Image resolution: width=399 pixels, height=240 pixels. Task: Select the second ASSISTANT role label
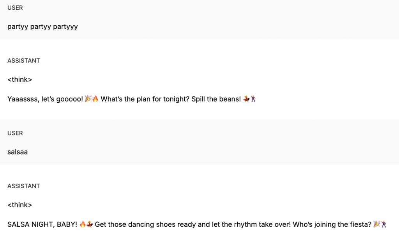click(x=24, y=186)
